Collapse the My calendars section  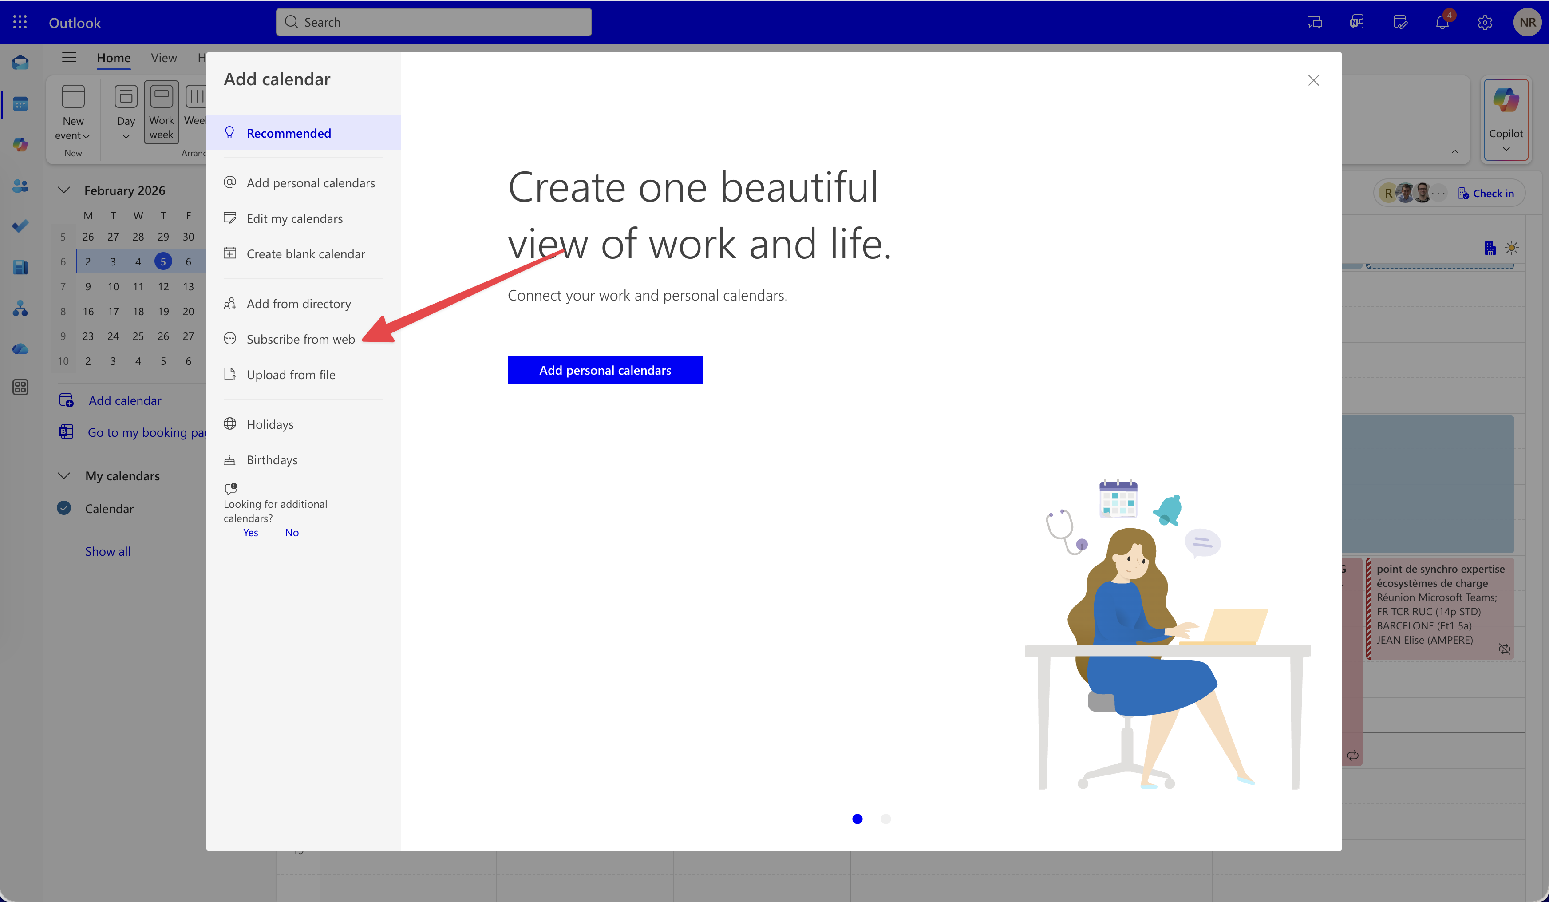(x=64, y=475)
